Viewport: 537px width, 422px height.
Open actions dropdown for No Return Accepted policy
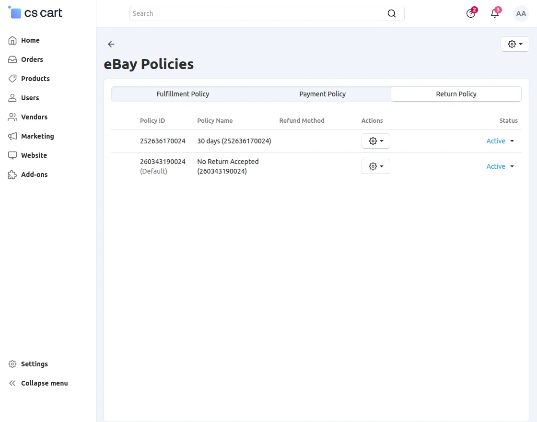click(x=376, y=166)
